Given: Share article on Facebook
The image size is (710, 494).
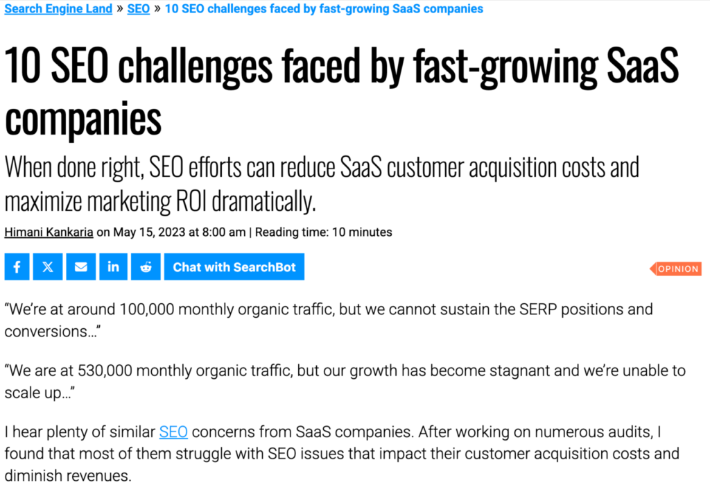Looking at the screenshot, I should pos(17,267).
